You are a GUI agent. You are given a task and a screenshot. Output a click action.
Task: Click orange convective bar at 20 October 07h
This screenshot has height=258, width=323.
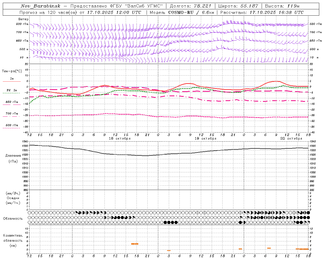tap(269, 248)
